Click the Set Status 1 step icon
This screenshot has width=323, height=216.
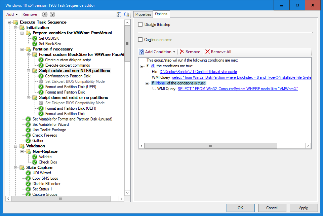pyautogui.click(x=29, y=189)
